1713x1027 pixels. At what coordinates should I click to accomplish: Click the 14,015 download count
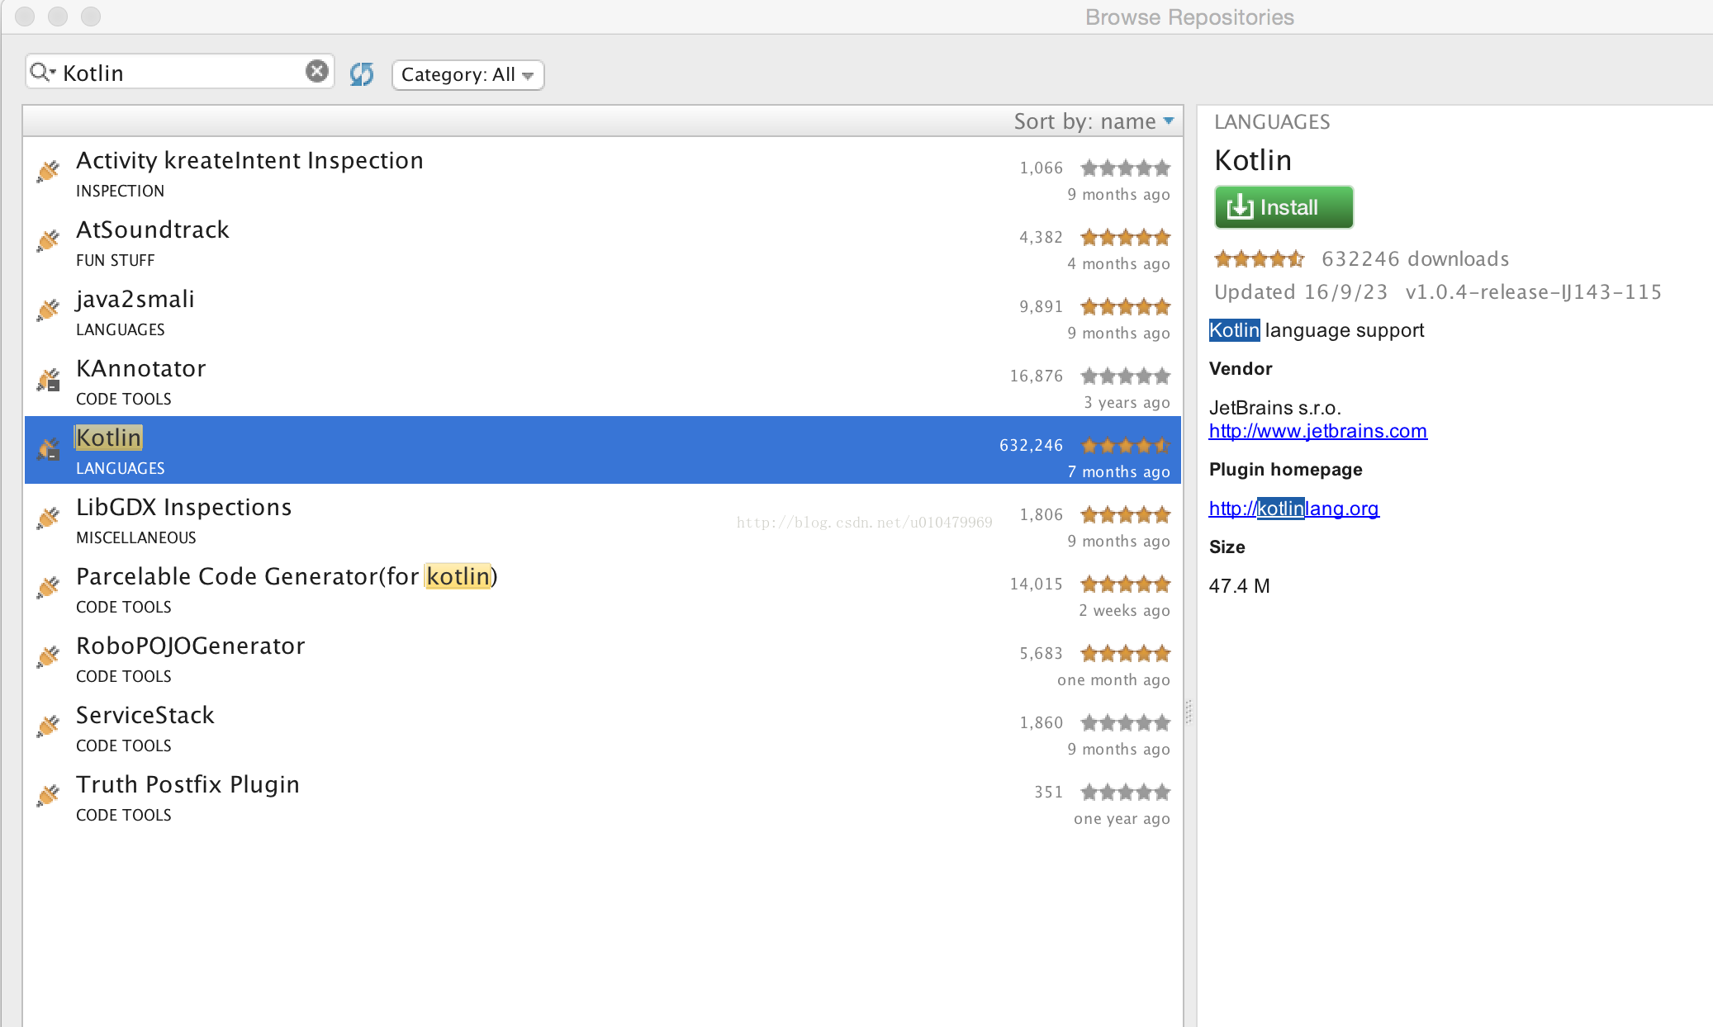coord(1036,584)
